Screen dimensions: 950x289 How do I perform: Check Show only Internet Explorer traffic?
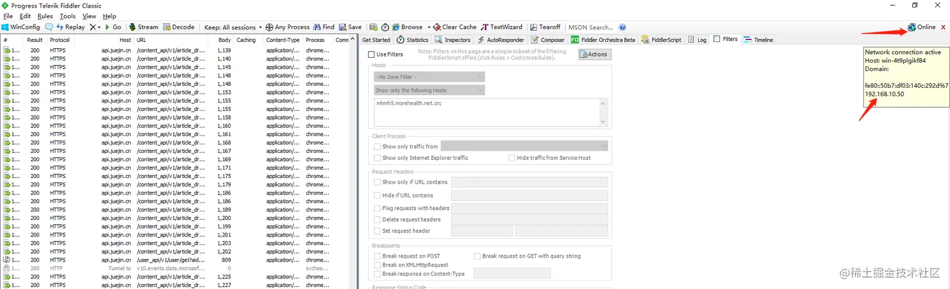pyautogui.click(x=377, y=158)
